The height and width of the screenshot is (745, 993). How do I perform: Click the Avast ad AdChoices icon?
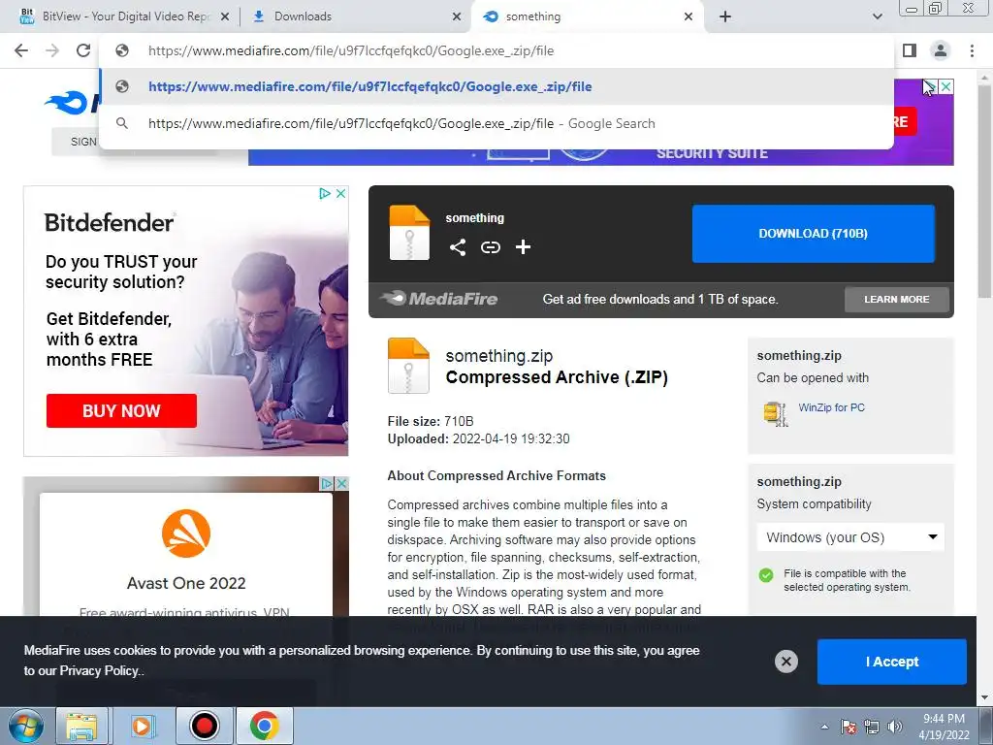pos(327,483)
